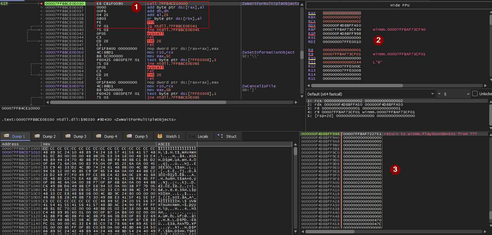Click the dump panel vertical scrollbar
This screenshot has height=235, width=492.
(x=295, y=188)
